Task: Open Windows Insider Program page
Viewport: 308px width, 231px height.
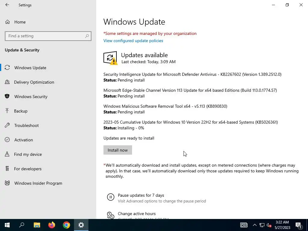Action: [x=48, y=183]
